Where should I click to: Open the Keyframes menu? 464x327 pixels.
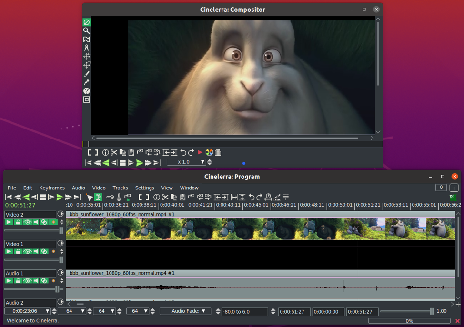(52, 188)
